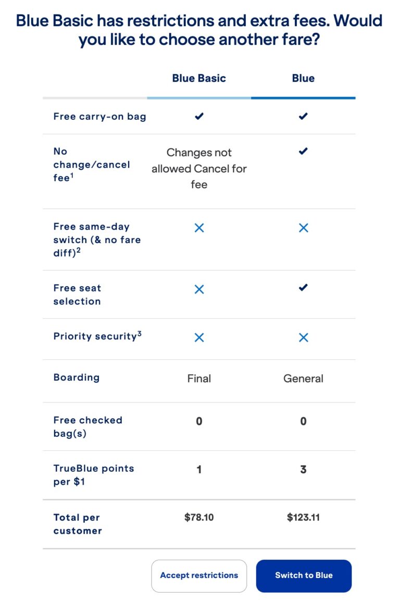The height and width of the screenshot is (605, 400).
Task: Click the $78.10 total per customer price
Action: click(198, 518)
